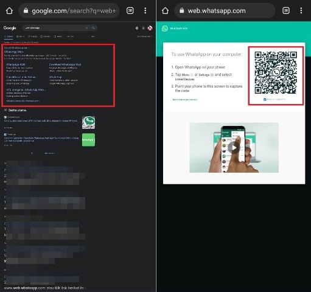Play the WhatsApp Web tutorial video

[234, 148]
